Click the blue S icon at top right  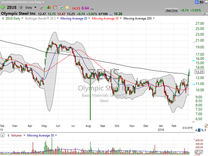197,2
